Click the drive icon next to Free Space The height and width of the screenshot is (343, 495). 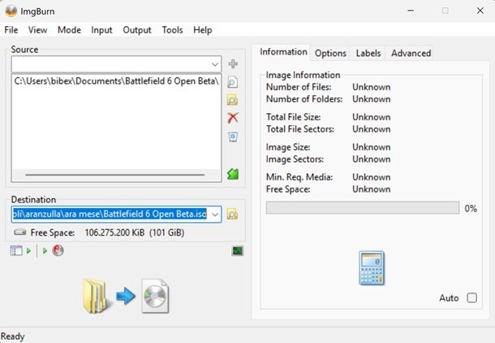coord(20,232)
